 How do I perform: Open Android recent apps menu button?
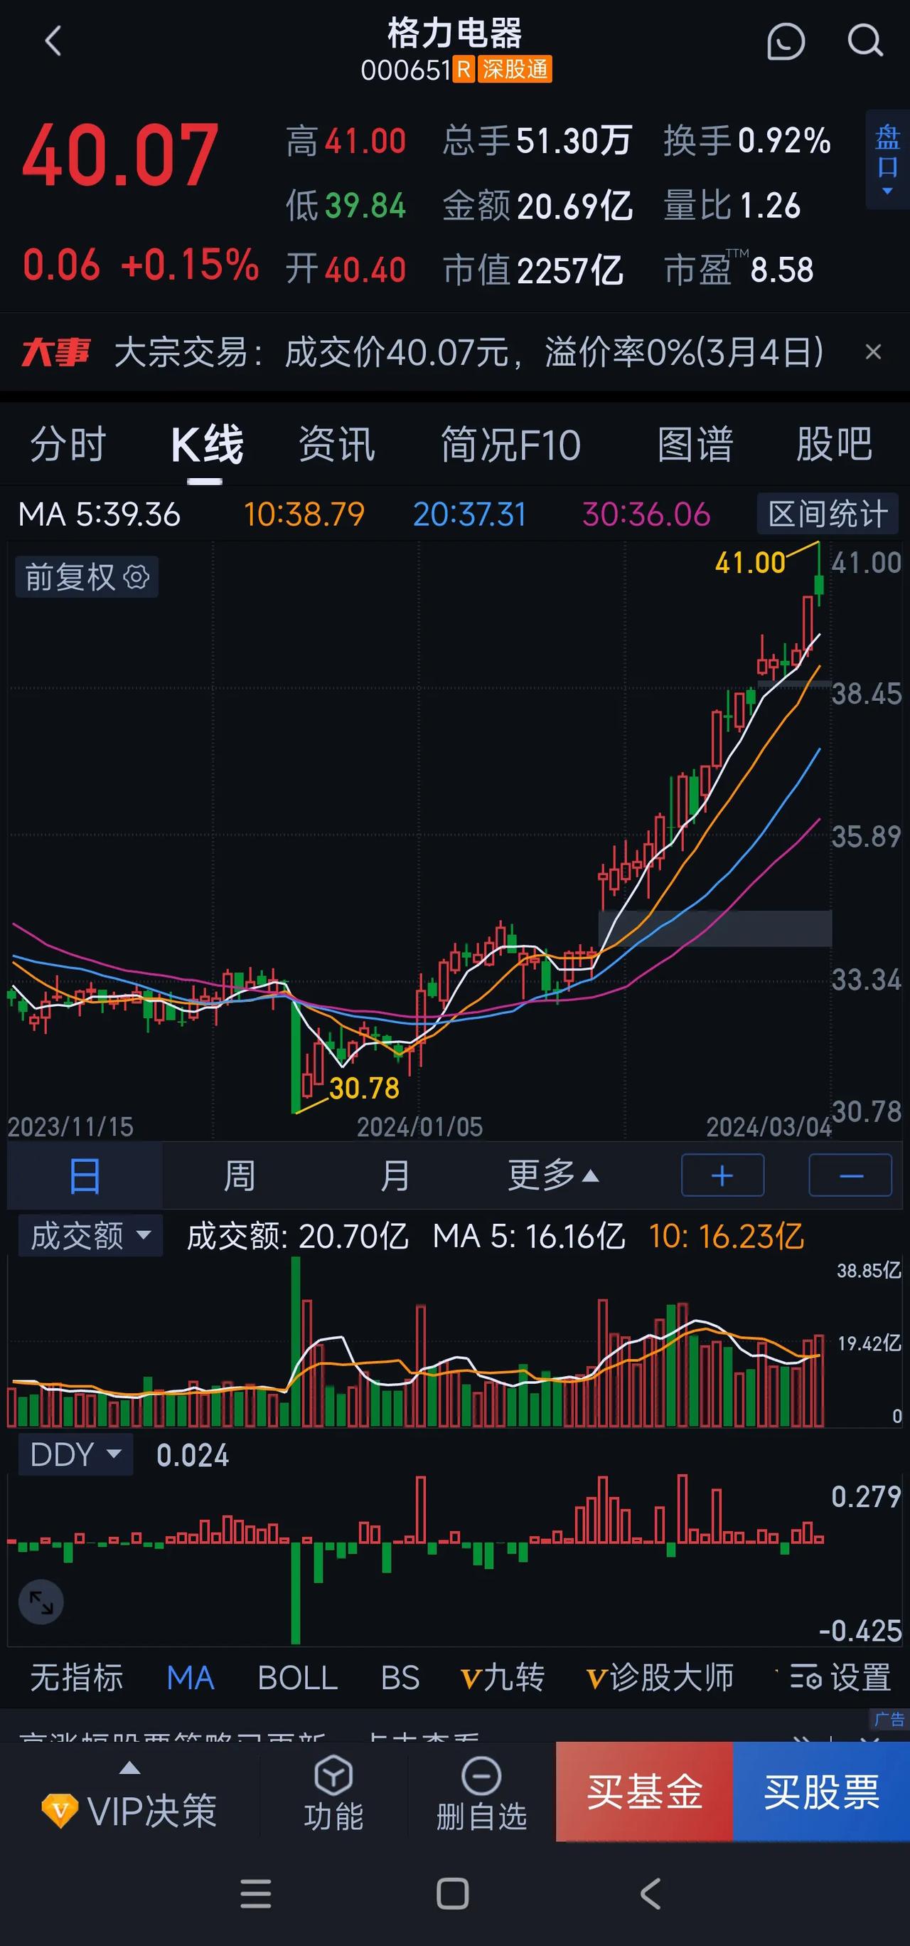(x=256, y=1894)
